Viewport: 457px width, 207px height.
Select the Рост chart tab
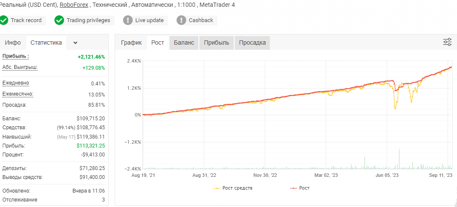tap(158, 43)
